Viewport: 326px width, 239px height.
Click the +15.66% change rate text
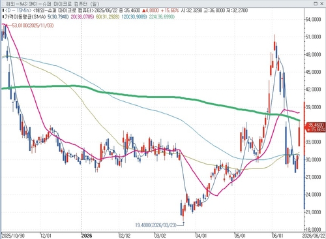[170, 10]
